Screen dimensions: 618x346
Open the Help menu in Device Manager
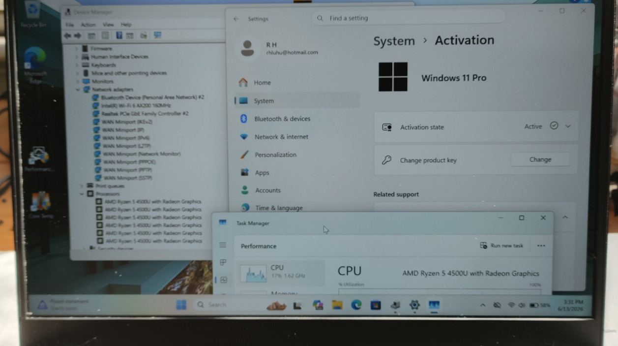coord(126,25)
